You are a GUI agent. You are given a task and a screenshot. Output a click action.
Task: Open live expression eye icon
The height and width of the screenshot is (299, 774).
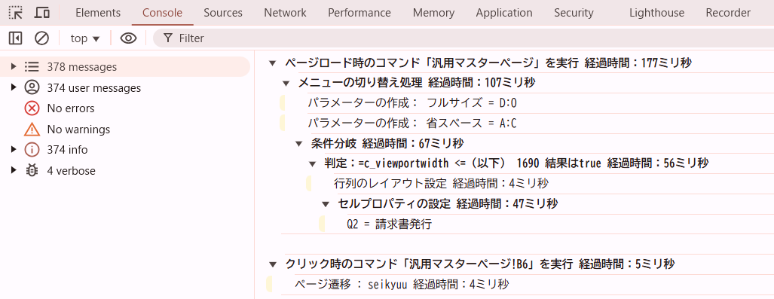click(128, 38)
